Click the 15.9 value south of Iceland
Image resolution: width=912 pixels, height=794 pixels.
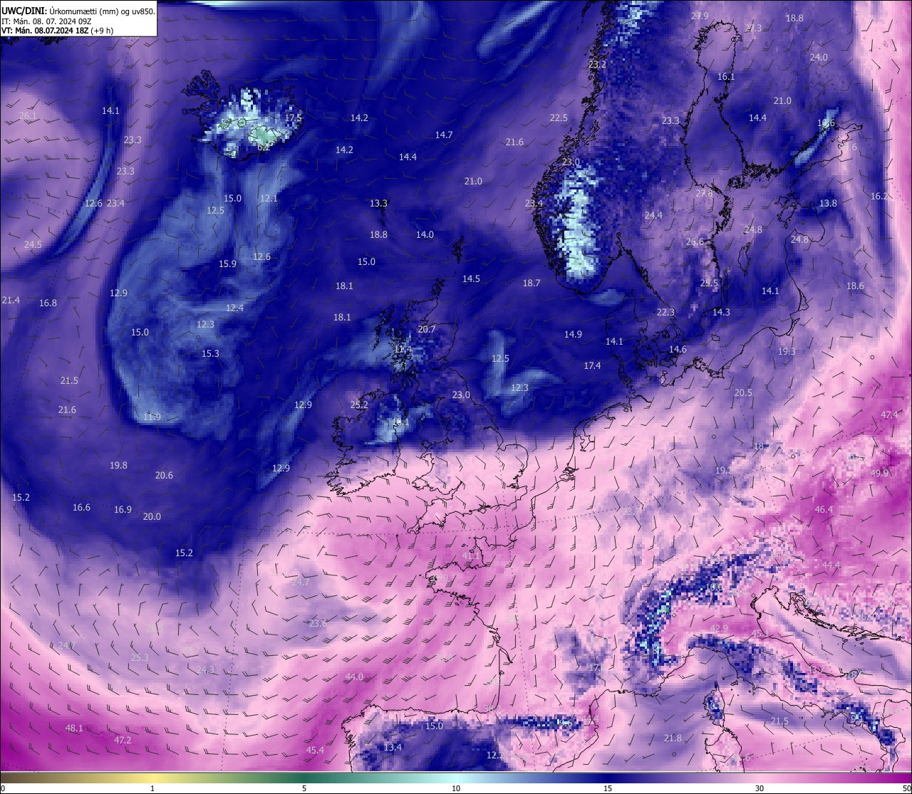coord(227,263)
